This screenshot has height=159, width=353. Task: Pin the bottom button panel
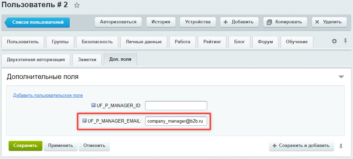341,146
